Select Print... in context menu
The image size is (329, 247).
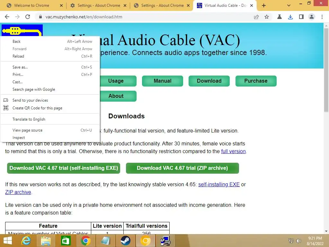[x=50, y=74]
